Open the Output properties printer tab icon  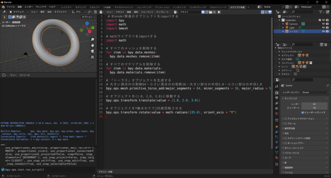(277, 98)
